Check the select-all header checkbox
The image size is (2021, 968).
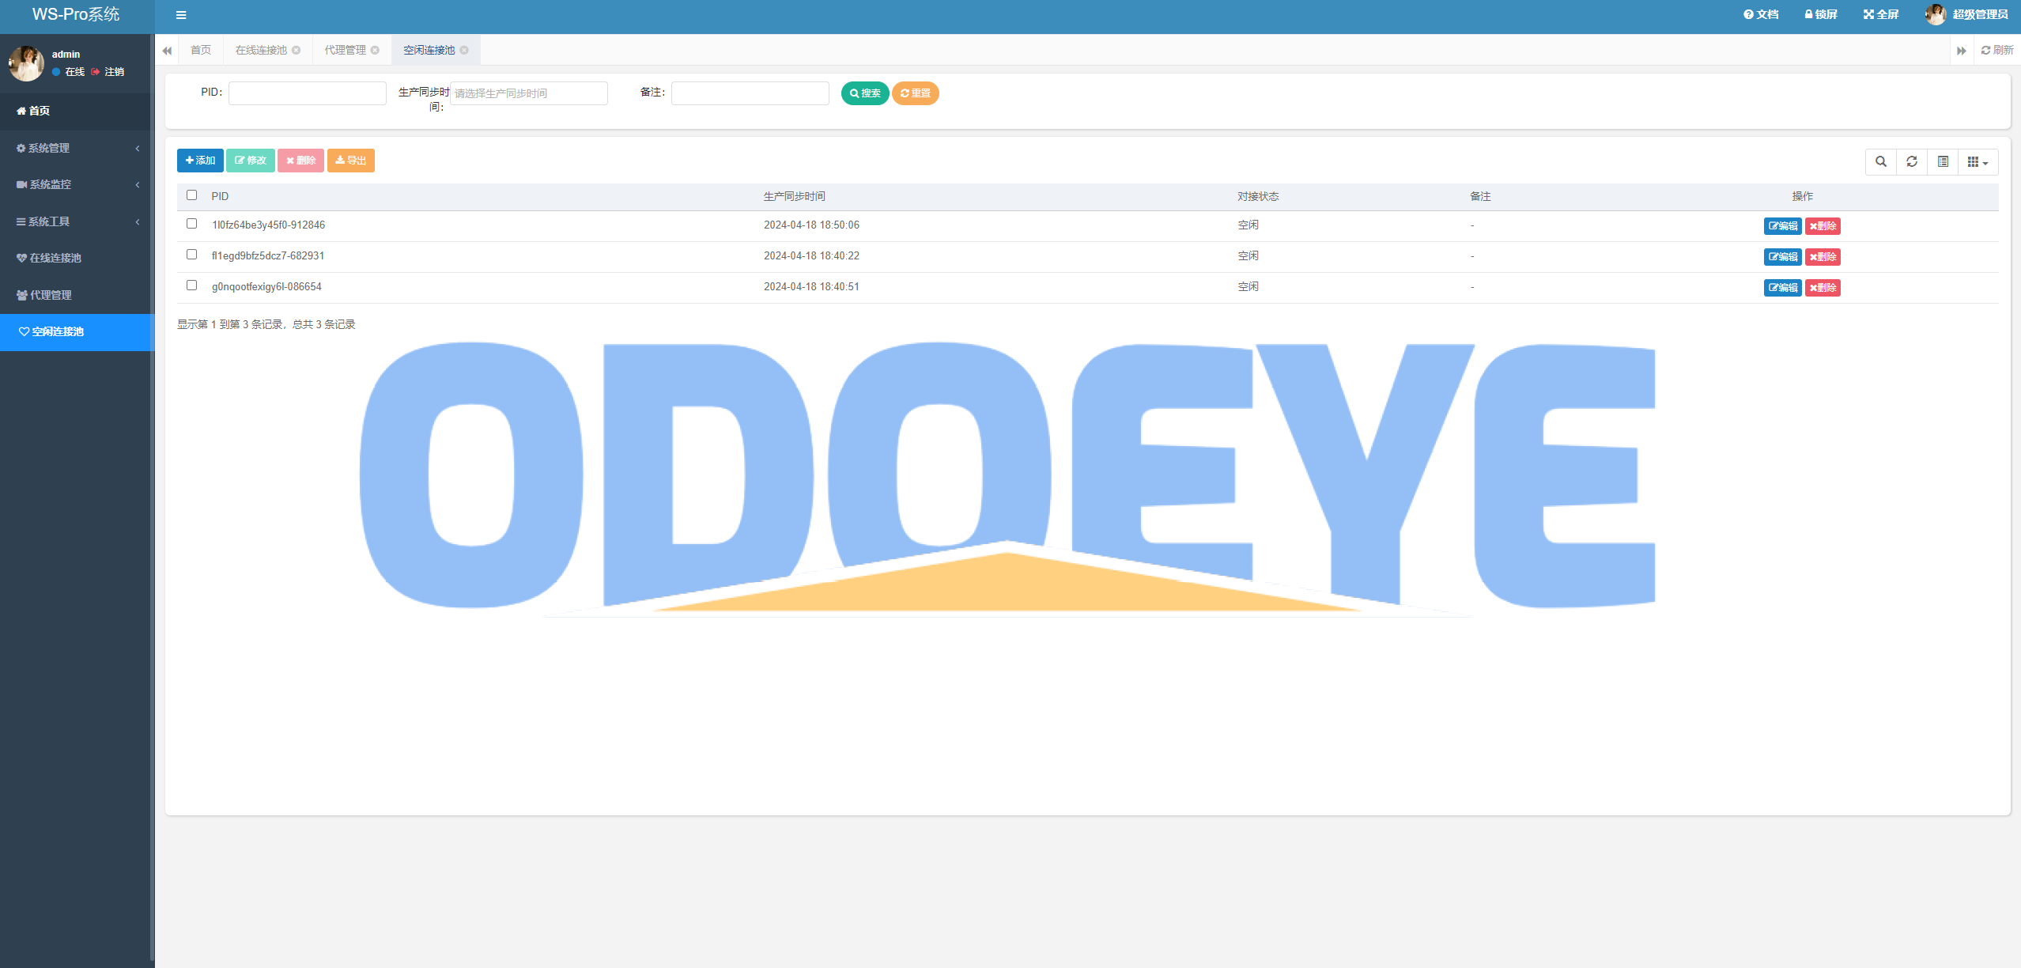pos(191,195)
